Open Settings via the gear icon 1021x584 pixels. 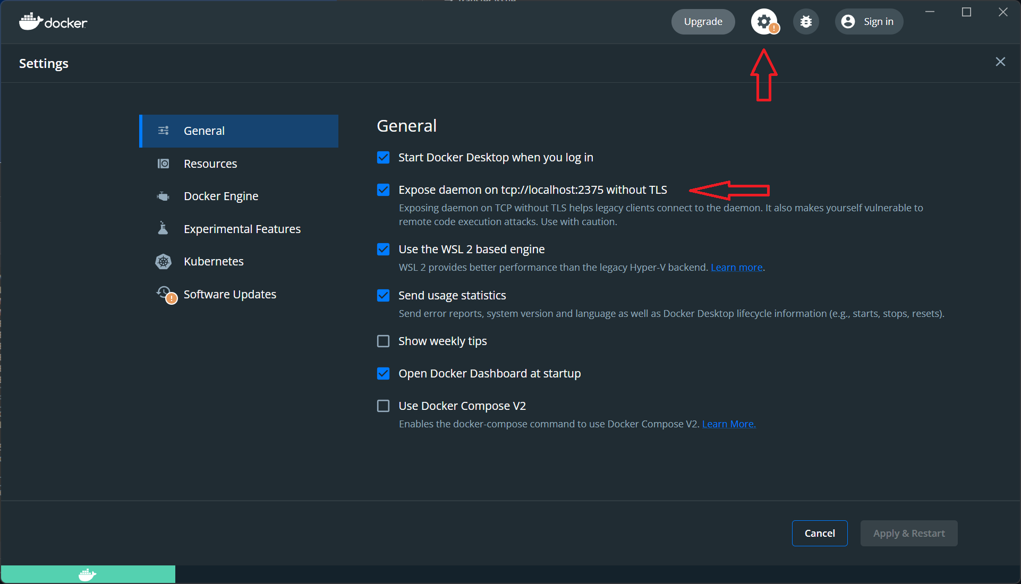764,21
